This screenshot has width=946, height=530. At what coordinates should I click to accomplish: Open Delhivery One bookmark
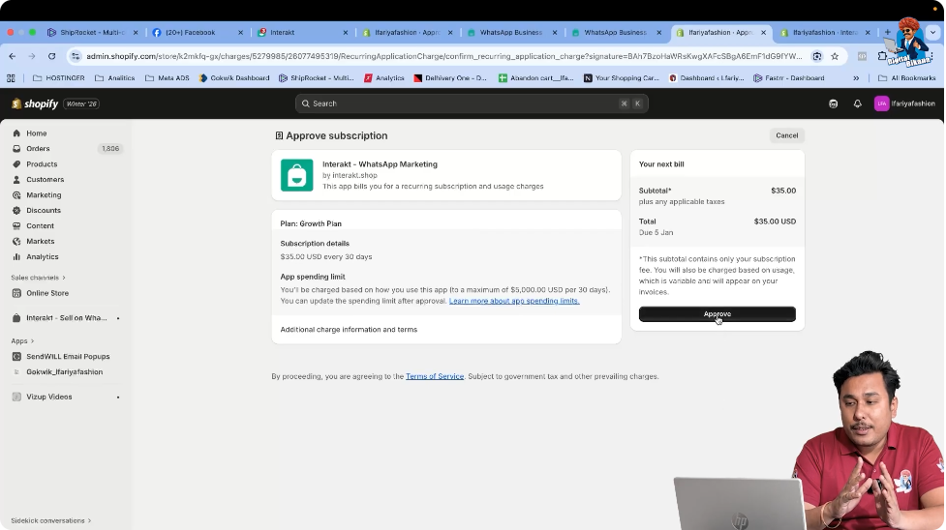(x=450, y=77)
